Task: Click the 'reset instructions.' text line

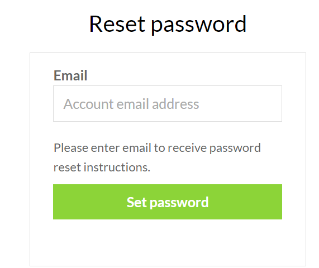Action: coord(102,167)
